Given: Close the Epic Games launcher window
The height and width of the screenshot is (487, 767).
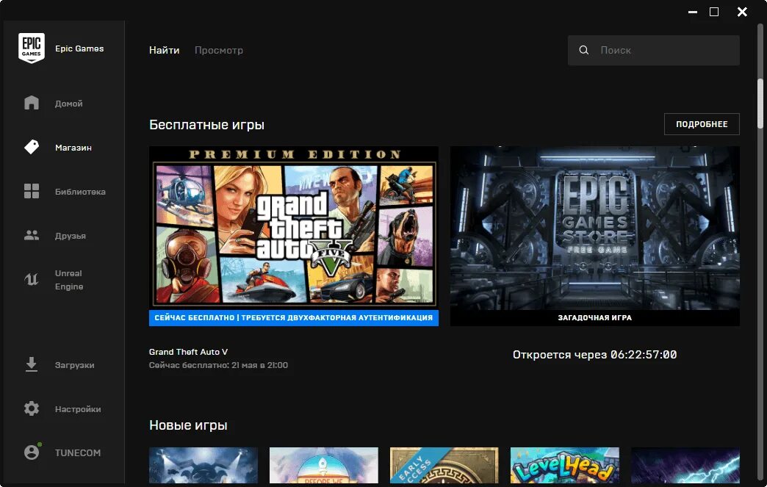Looking at the screenshot, I should [x=742, y=12].
